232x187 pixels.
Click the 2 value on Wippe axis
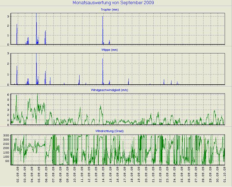coord(8,64)
